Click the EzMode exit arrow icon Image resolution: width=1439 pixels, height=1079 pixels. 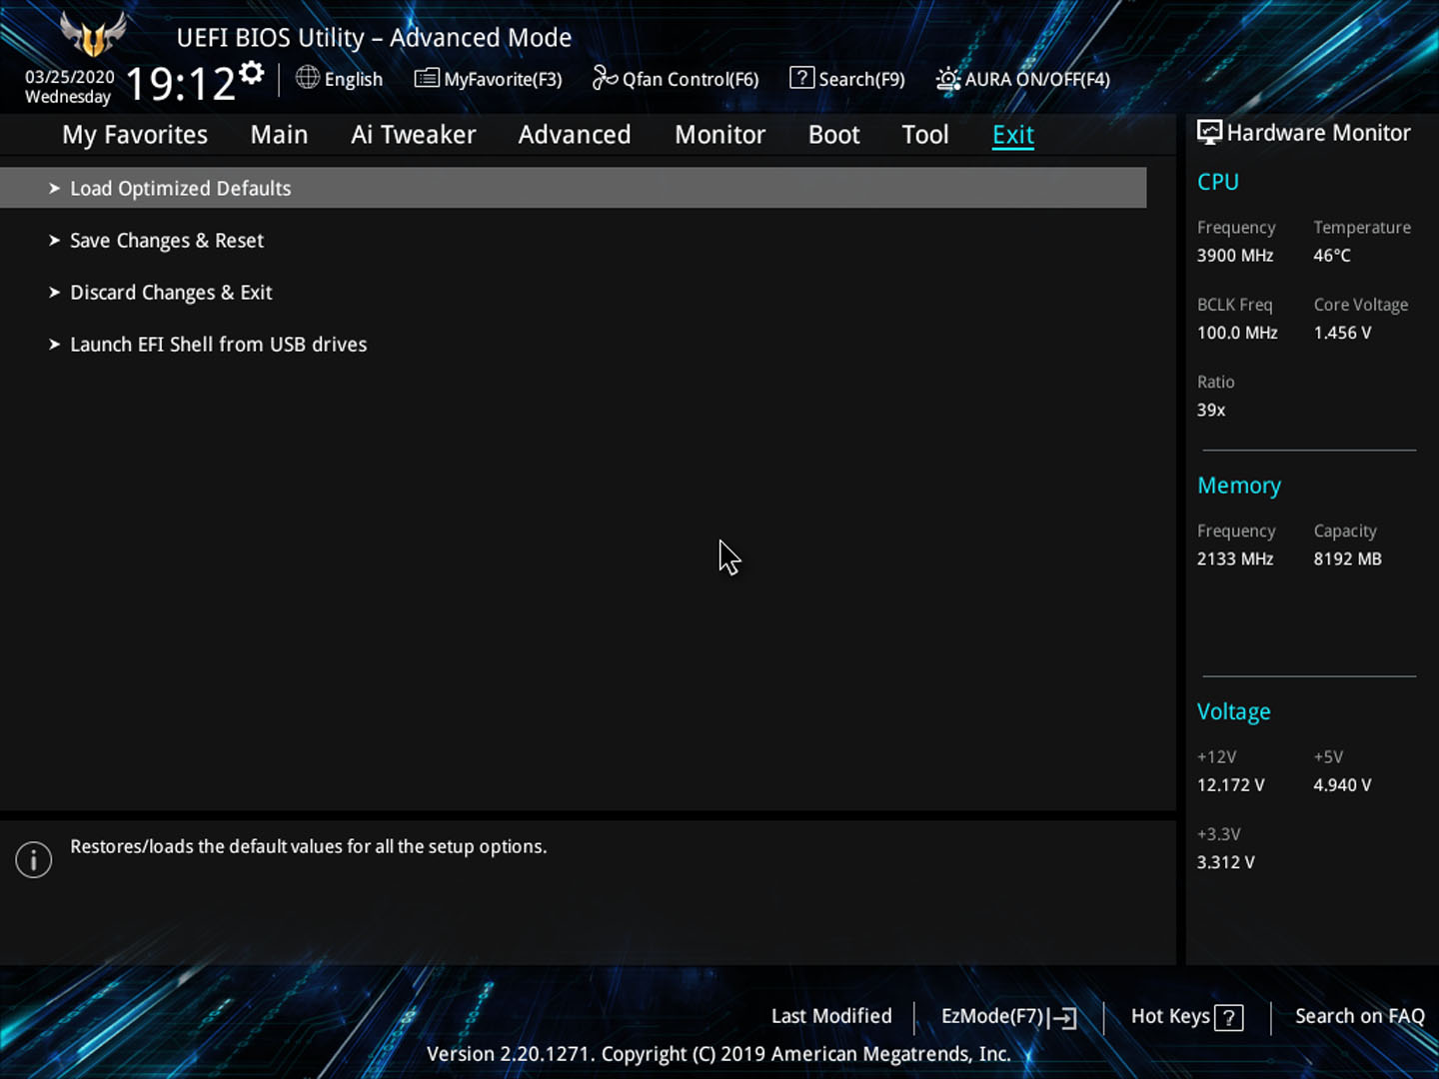[1064, 1018]
